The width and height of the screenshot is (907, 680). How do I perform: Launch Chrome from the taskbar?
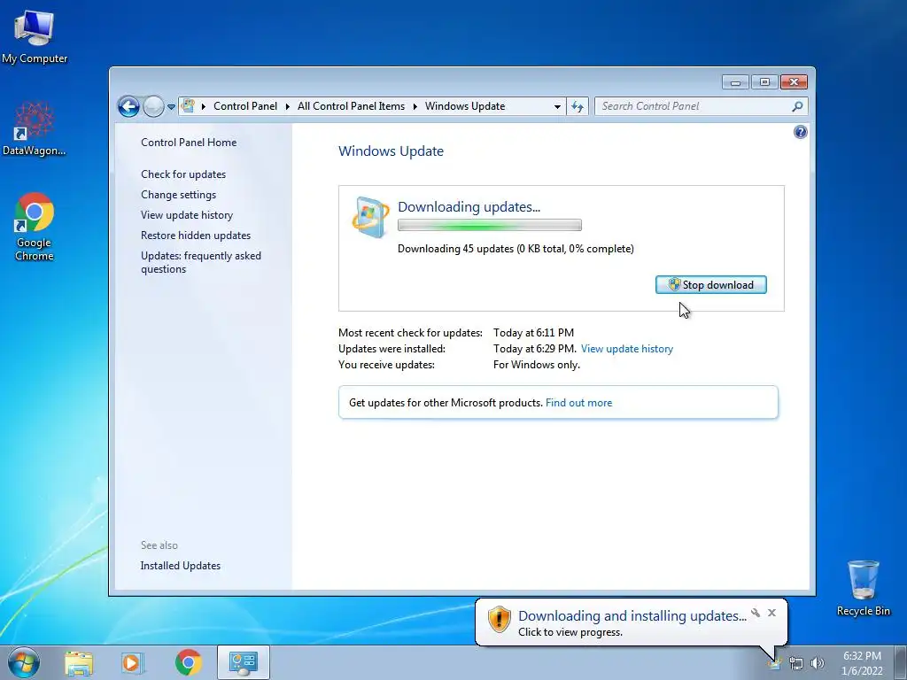pyautogui.click(x=188, y=662)
